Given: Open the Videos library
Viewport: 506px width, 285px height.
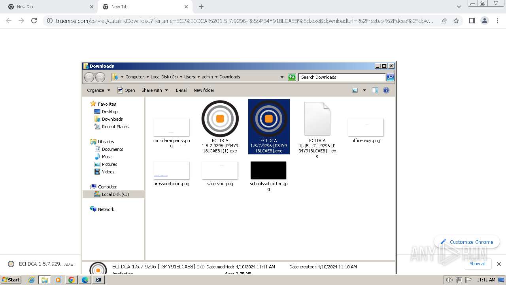Looking at the screenshot, I should click(x=104, y=172).
